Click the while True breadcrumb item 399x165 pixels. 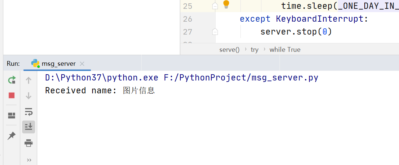point(285,50)
